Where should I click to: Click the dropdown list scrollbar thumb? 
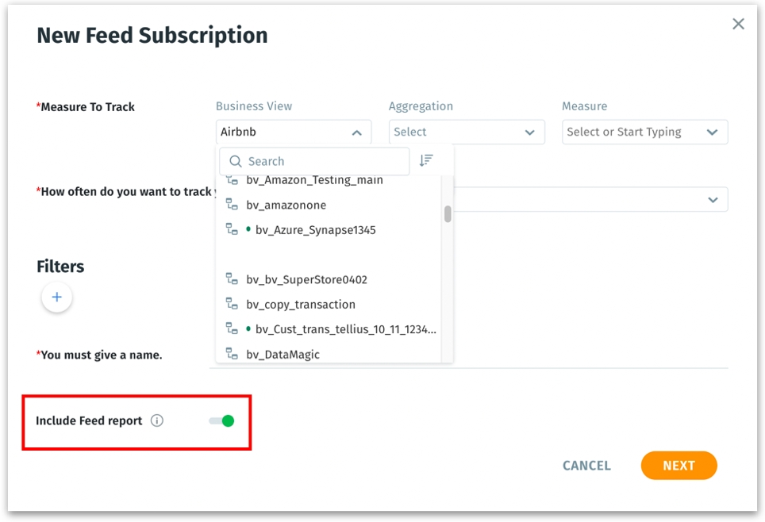(448, 214)
